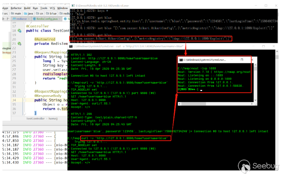Click the ncat window horizontal scrollbar thumb
The image size is (289, 176).
point(193,104)
